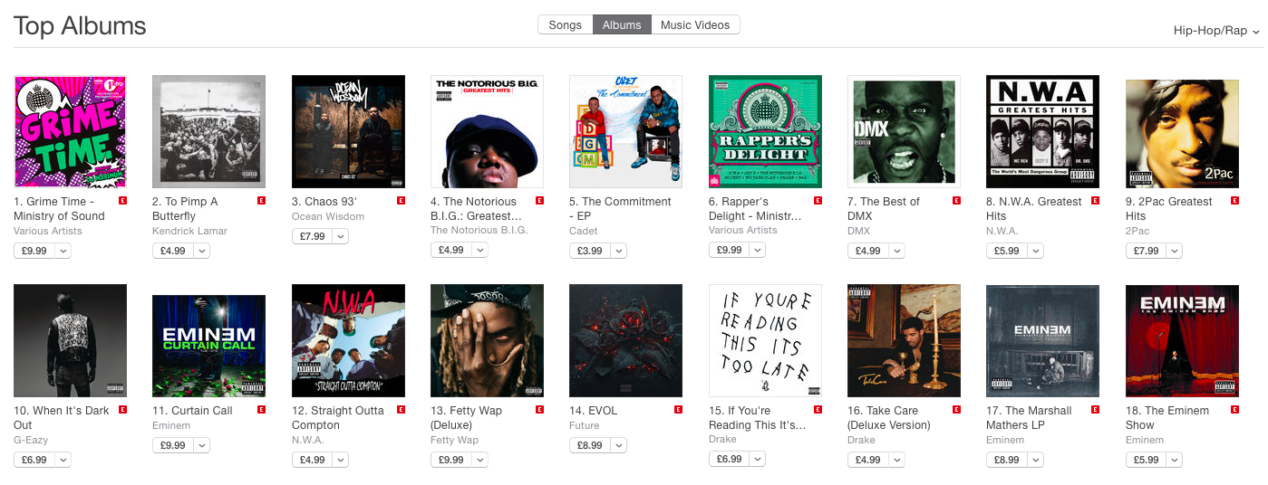Open the Kendrick Lamar artist link
Image resolution: width=1268 pixels, height=485 pixels.
[x=190, y=231]
